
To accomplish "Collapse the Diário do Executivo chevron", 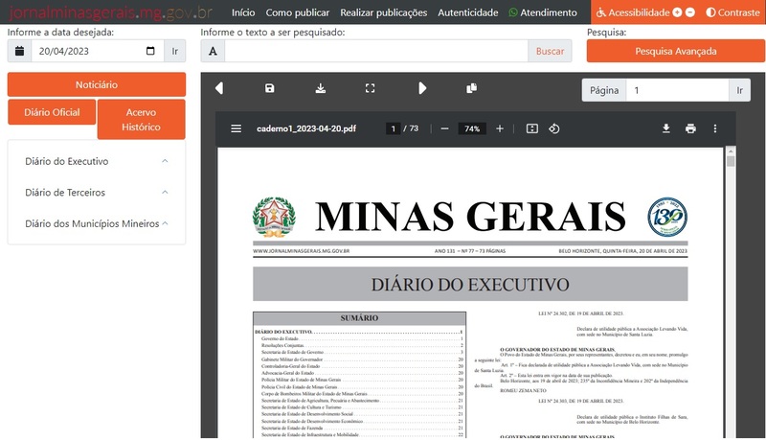I will point(165,161).
